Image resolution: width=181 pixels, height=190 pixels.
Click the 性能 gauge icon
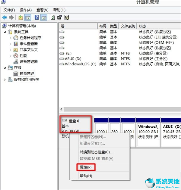click(16, 56)
